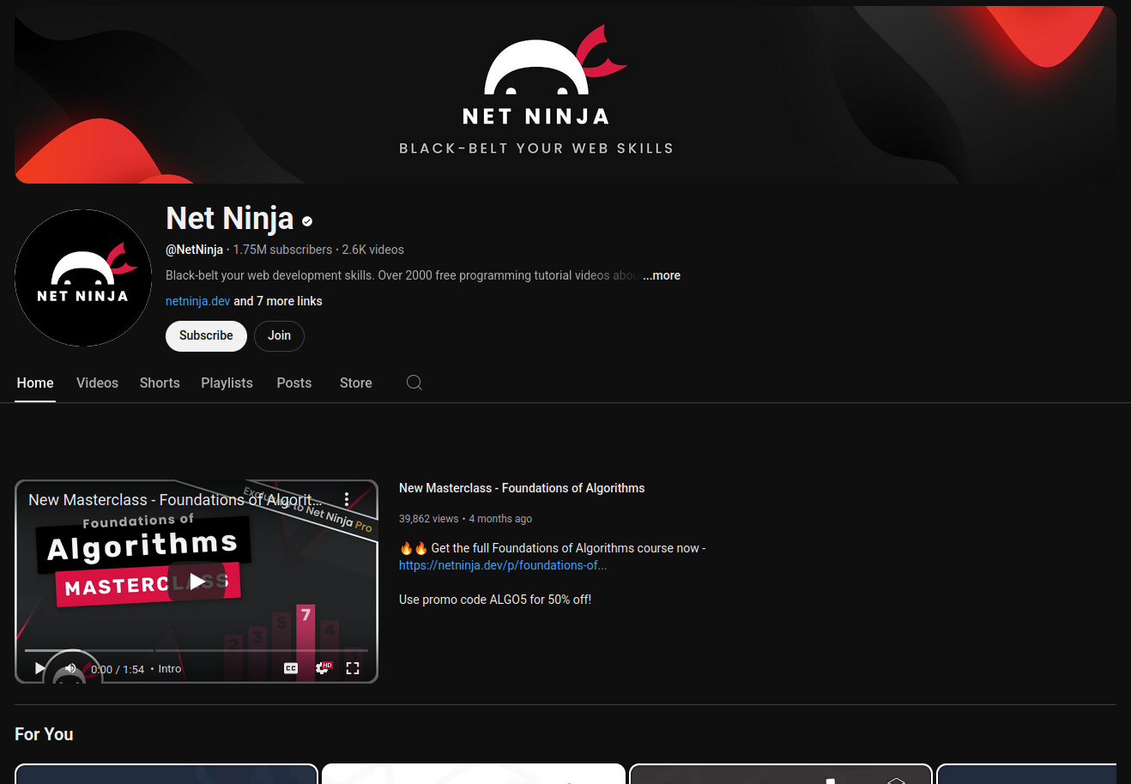This screenshot has height=784, width=1131.
Task: Click the Net Ninja channel banner image
Action: coord(565,94)
